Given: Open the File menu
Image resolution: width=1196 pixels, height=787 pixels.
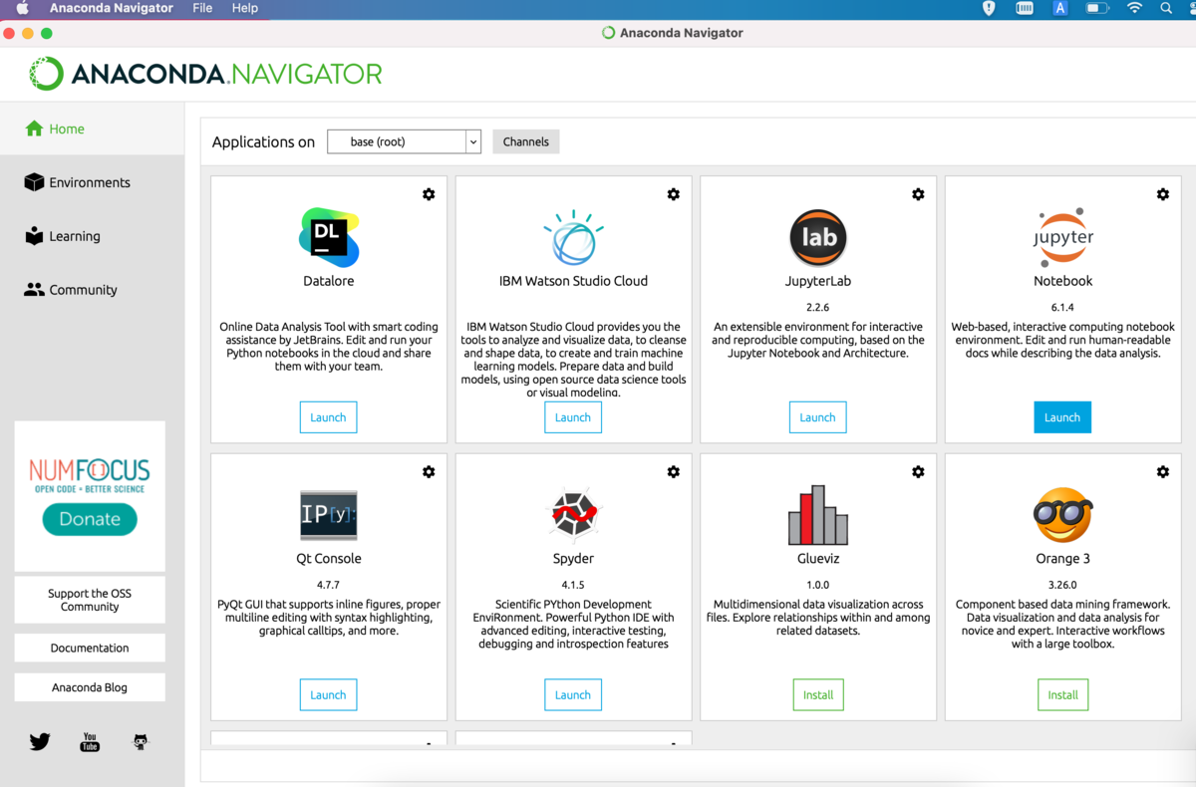Looking at the screenshot, I should 202,8.
